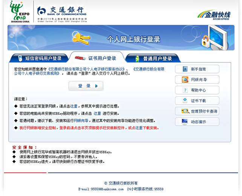242x196 pixels.
Task: Click the red USB key icon on 证书用户登录 tab
Action: click(x=80, y=58)
